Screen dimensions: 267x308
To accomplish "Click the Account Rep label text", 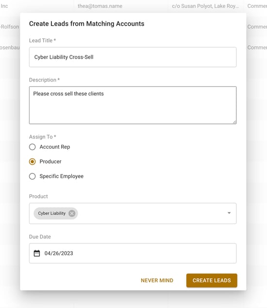I will click(x=55, y=147).
